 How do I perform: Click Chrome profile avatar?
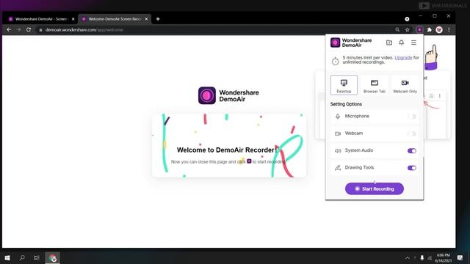[439, 29]
